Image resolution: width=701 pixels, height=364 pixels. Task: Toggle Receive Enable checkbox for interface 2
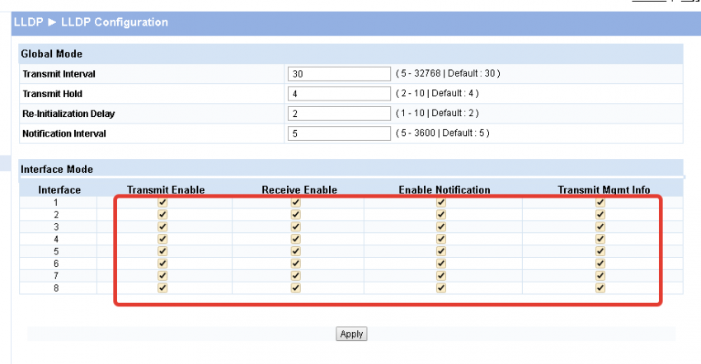[296, 214]
